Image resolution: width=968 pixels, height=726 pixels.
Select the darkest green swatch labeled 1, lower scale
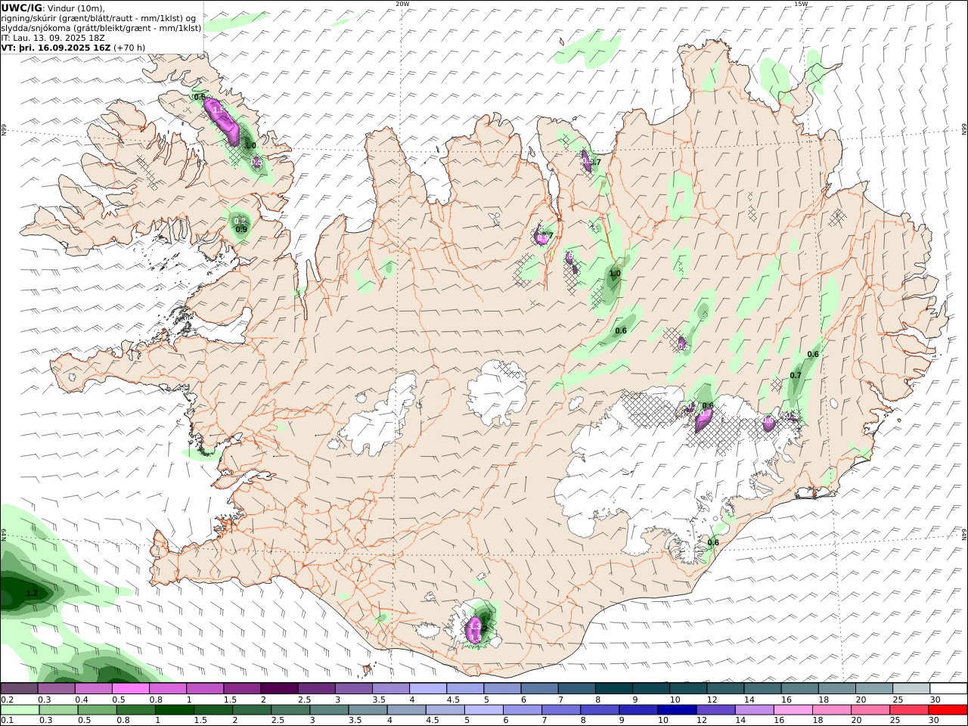(x=175, y=710)
